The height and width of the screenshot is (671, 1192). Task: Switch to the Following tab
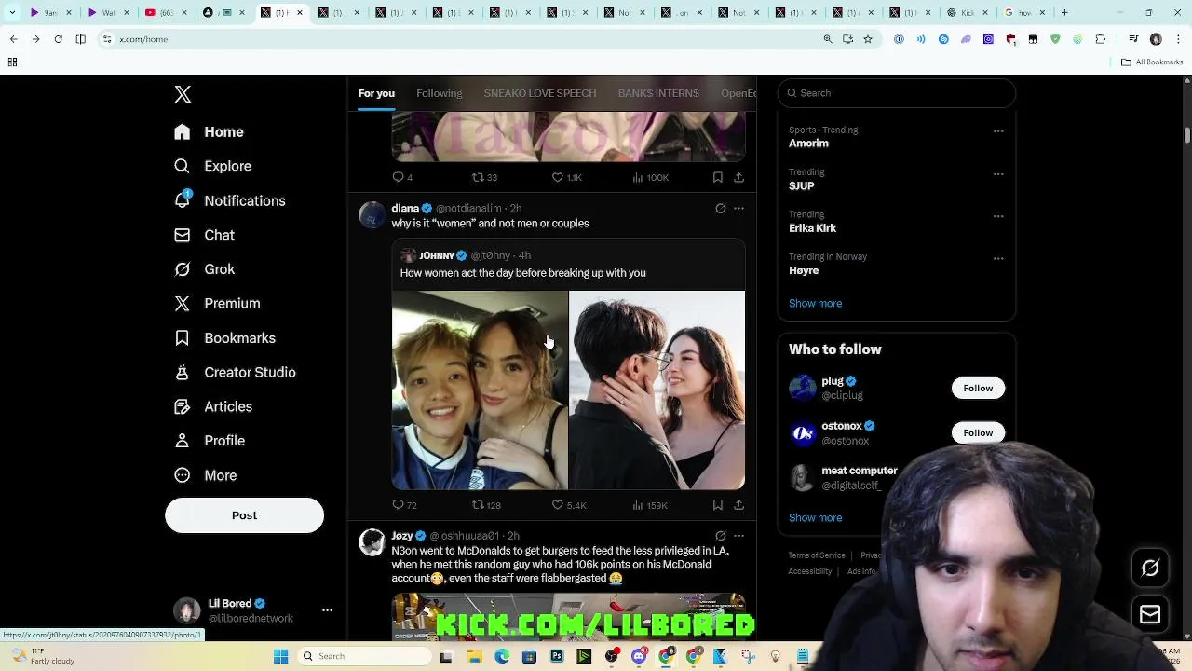tap(439, 93)
